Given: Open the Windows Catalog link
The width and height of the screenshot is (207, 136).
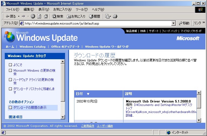Looking at the screenshot, I should pyautogui.click(x=32, y=47).
